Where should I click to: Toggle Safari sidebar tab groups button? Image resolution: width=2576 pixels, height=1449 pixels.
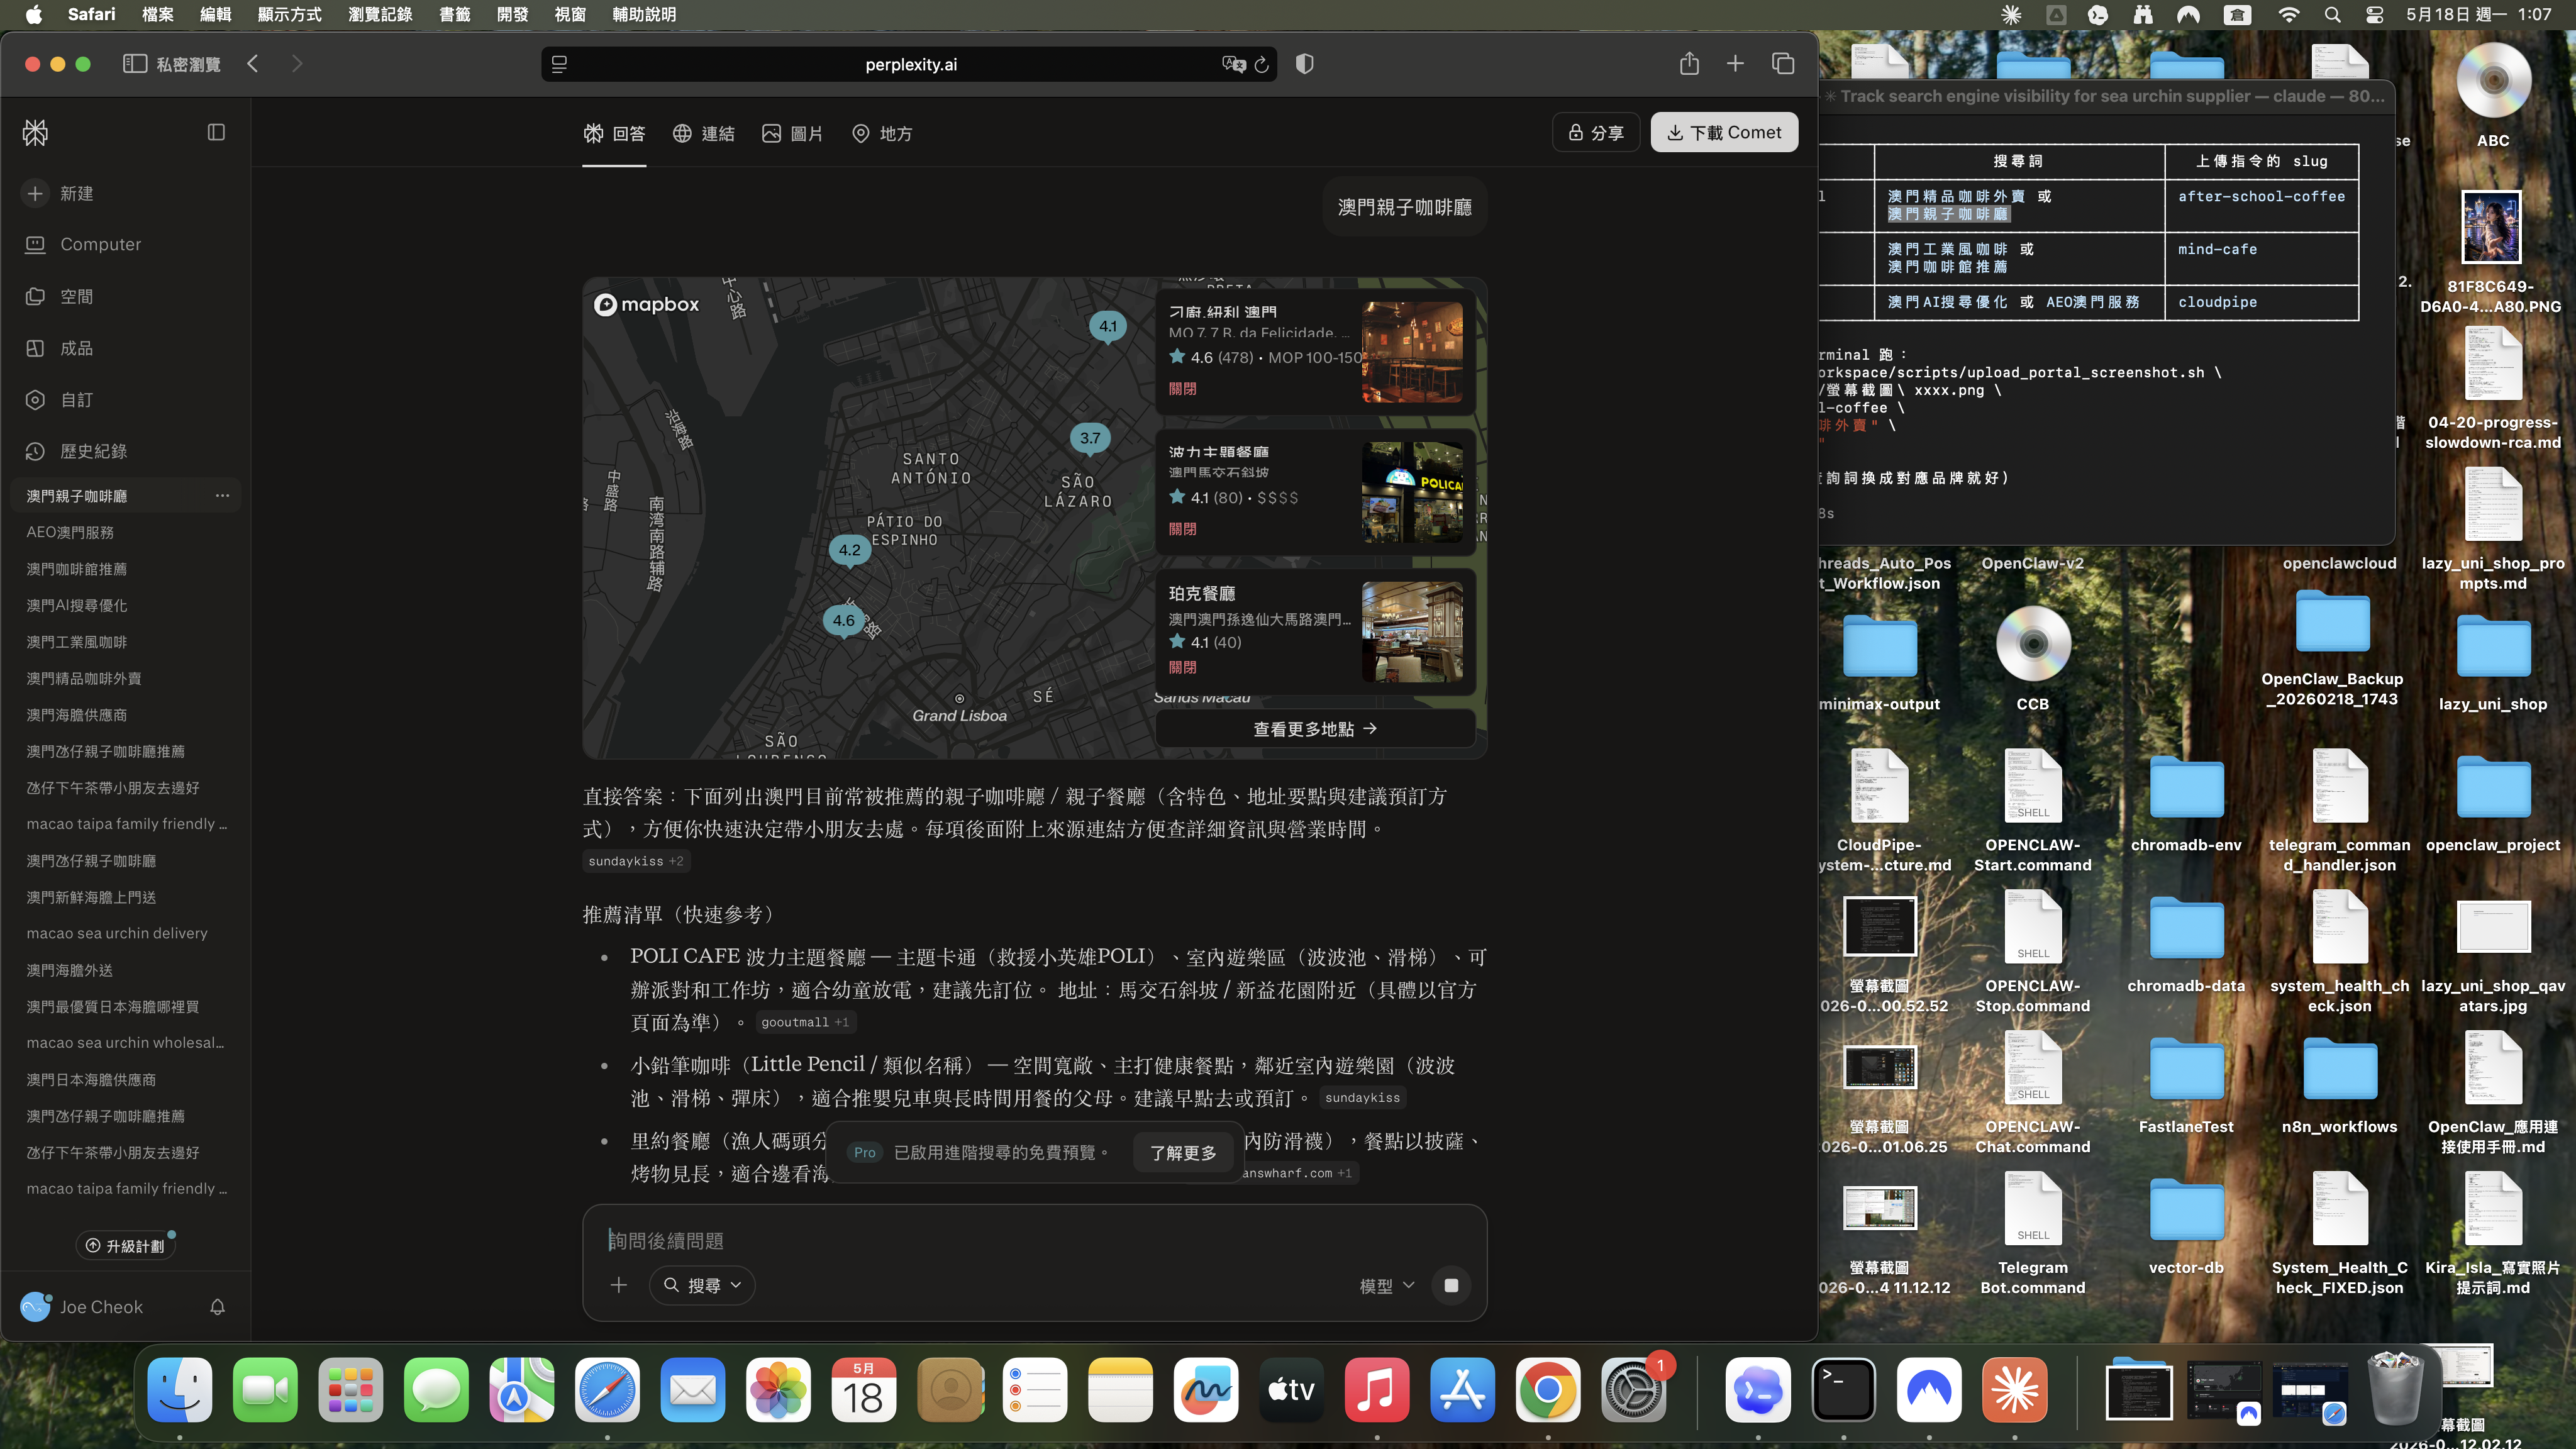(x=135, y=64)
